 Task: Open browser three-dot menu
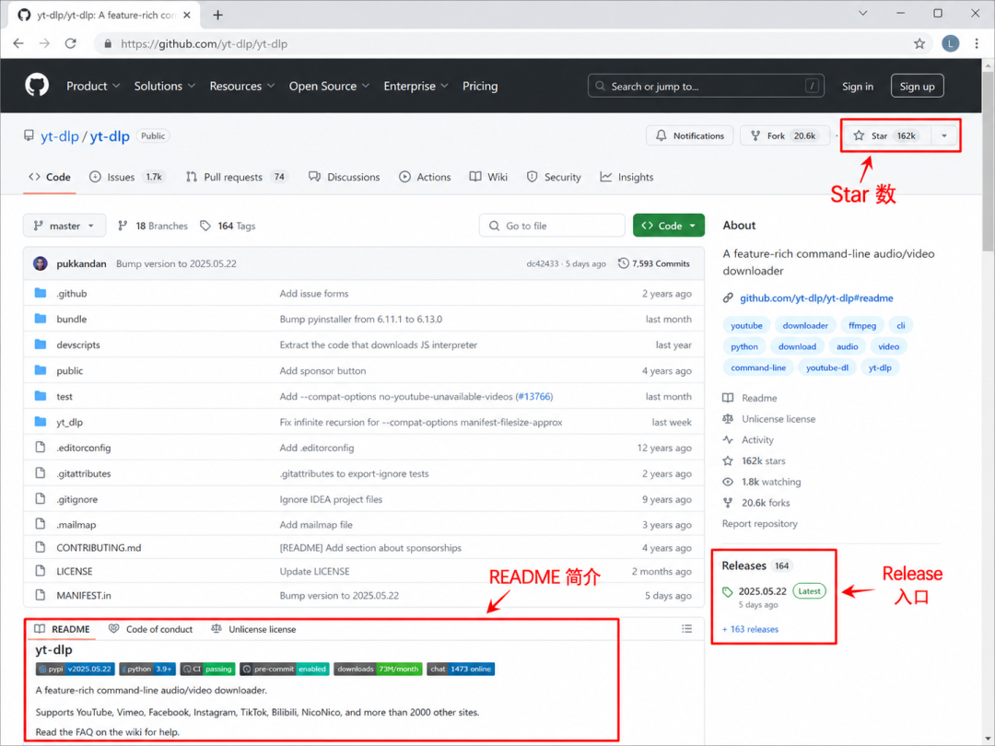[977, 44]
